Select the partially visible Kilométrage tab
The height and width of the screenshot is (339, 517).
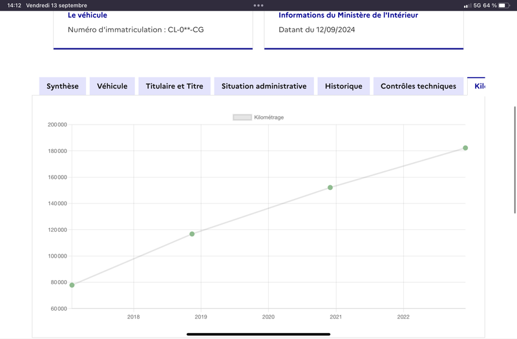coord(476,86)
